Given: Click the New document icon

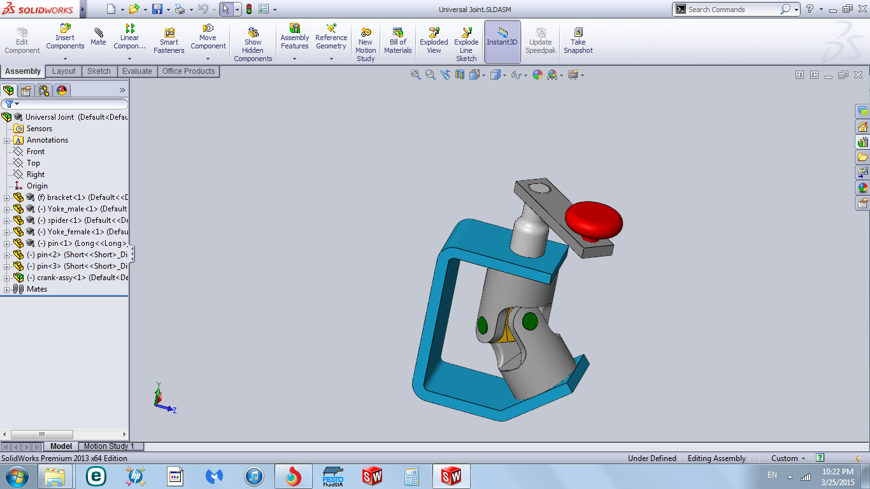Looking at the screenshot, I should [x=111, y=9].
